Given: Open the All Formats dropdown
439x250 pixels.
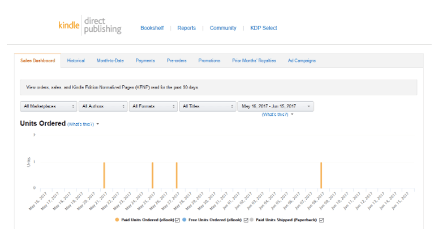Looking at the screenshot, I should (x=153, y=106).
